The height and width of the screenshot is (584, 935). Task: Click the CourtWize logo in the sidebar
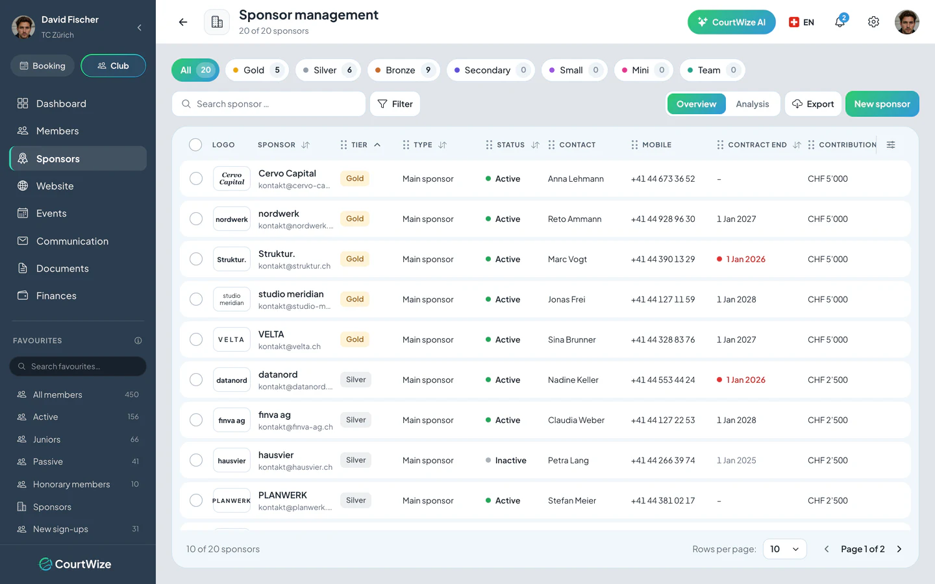75,564
